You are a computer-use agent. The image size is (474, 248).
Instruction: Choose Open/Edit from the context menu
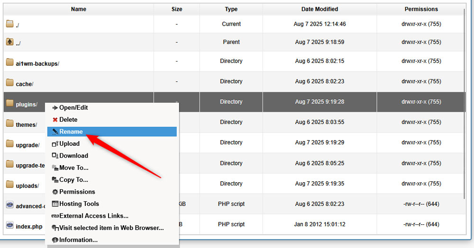point(112,108)
